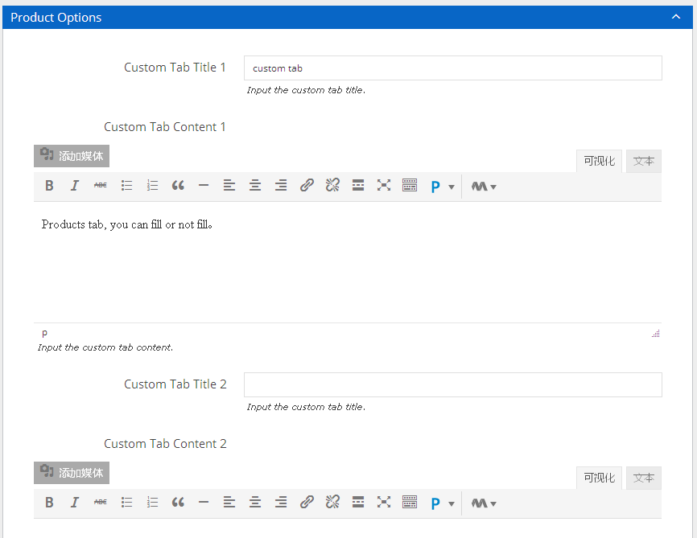Align text left in Content 1 editor
The height and width of the screenshot is (538, 697).
pos(229,186)
